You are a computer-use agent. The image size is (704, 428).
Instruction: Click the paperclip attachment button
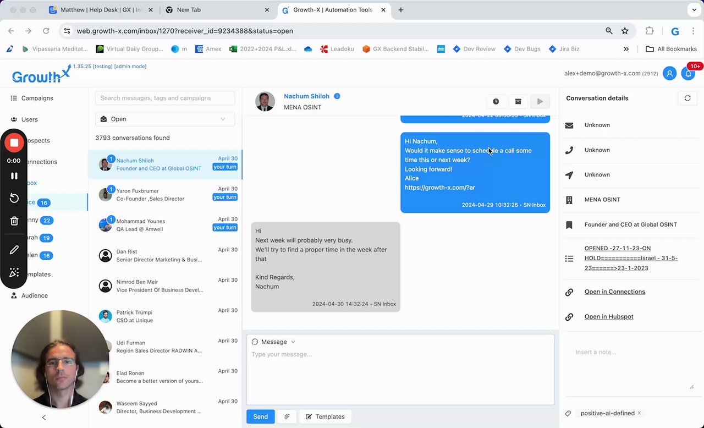(x=287, y=416)
